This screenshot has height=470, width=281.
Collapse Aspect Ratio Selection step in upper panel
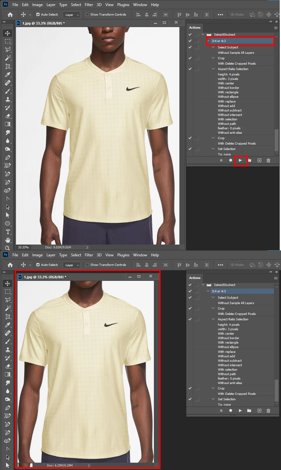213,69
